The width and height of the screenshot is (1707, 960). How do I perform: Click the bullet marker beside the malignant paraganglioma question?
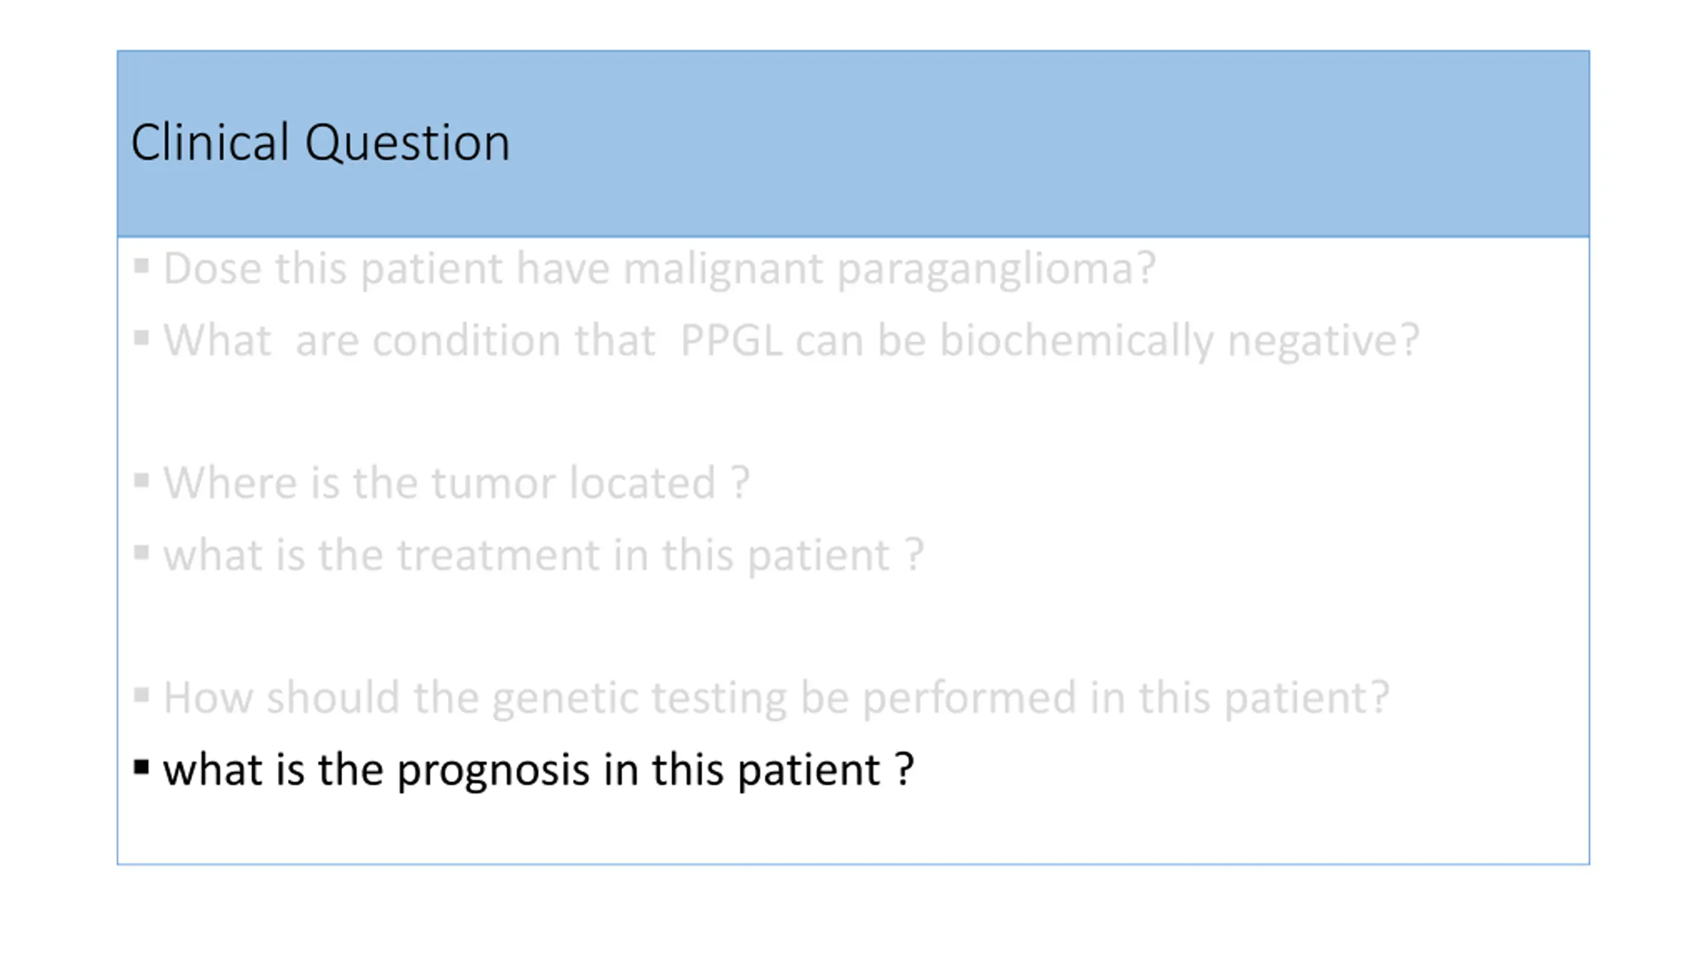click(141, 265)
